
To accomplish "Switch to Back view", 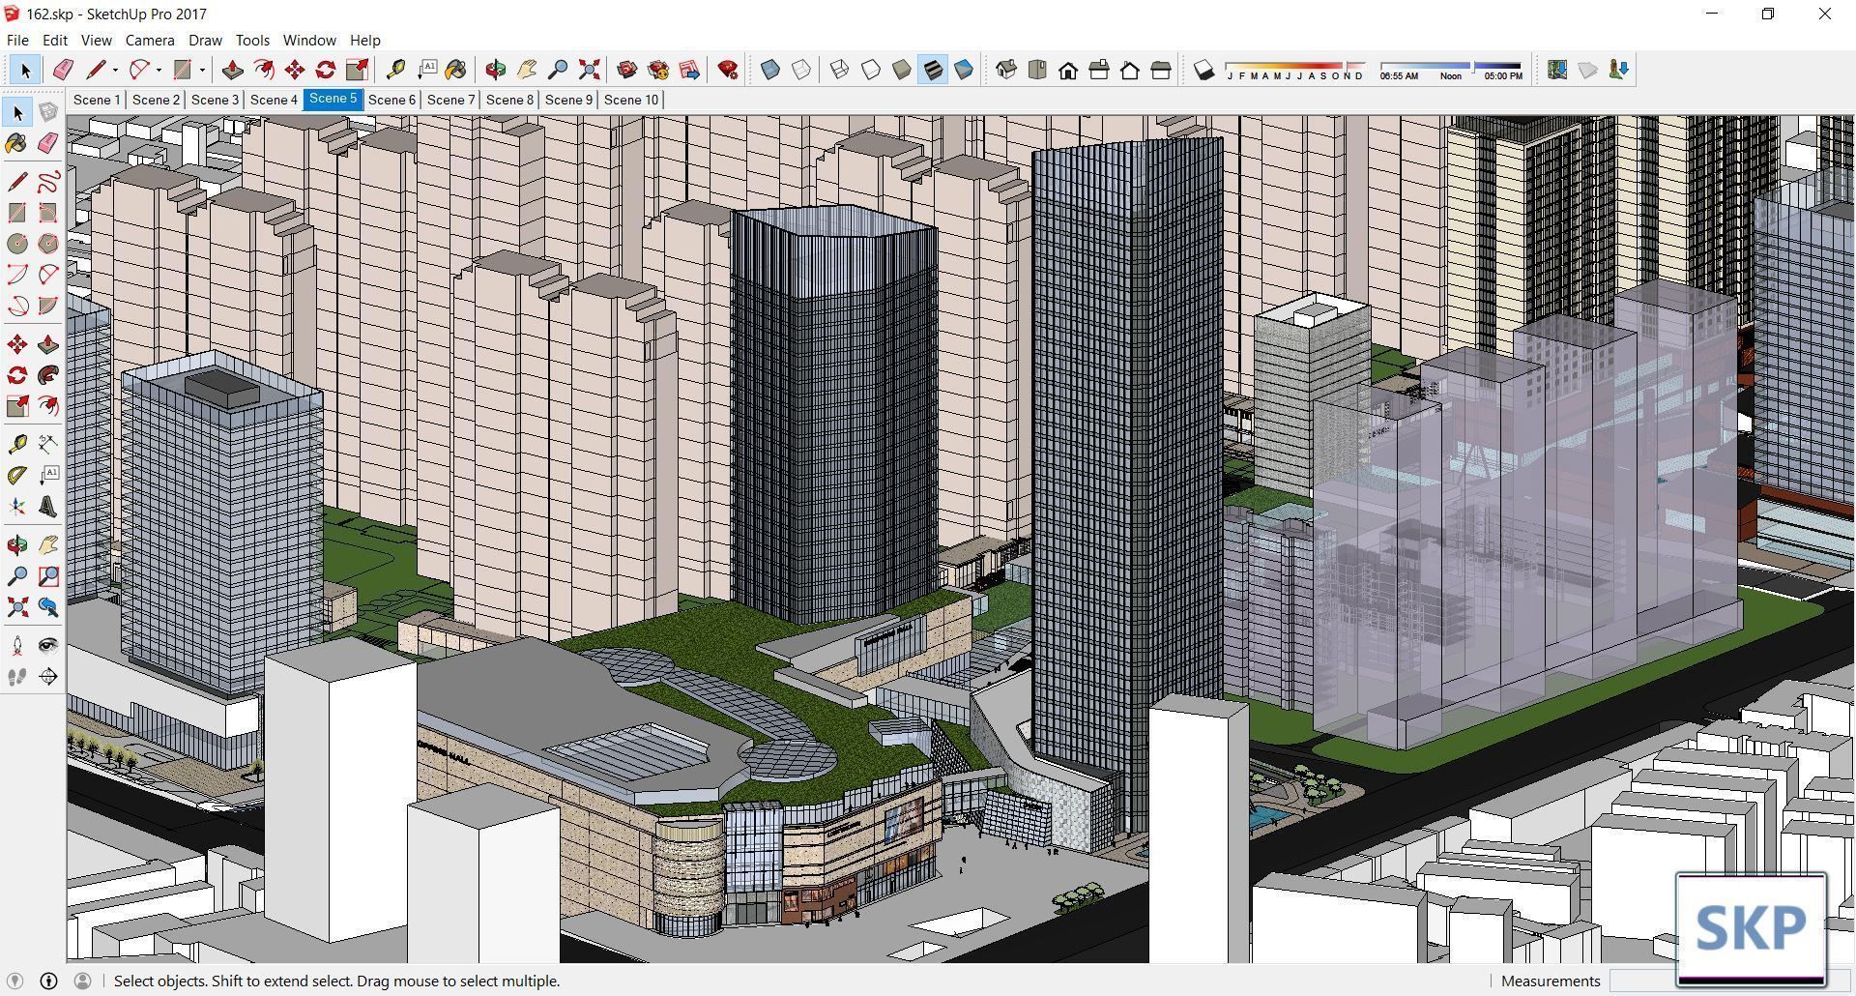I will click(x=1130, y=70).
